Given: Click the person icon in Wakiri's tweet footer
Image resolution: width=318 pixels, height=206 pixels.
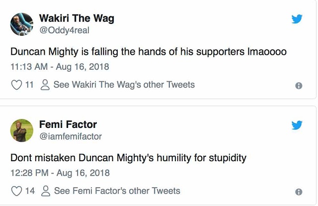Looking at the screenshot, I should coord(45,85).
